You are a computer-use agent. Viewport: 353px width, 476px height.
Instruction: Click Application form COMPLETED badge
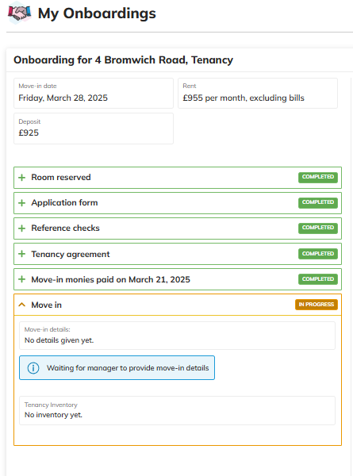pos(318,203)
